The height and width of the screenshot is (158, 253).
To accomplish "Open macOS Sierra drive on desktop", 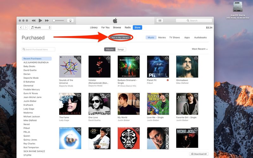I will (x=238, y=7).
